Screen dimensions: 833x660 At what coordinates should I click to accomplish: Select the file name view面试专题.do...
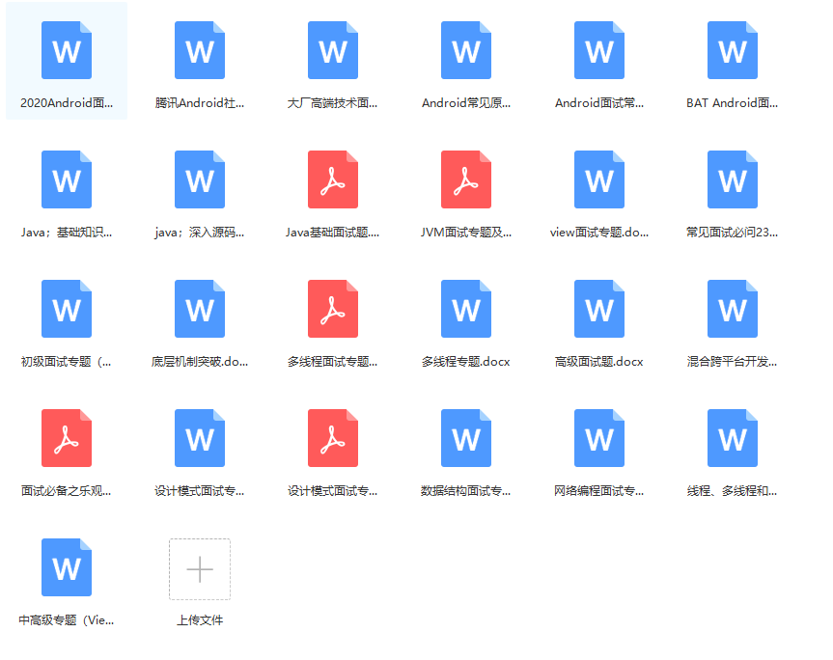pyautogui.click(x=599, y=232)
